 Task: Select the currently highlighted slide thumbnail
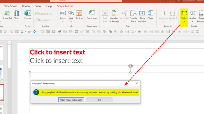(2, 92)
